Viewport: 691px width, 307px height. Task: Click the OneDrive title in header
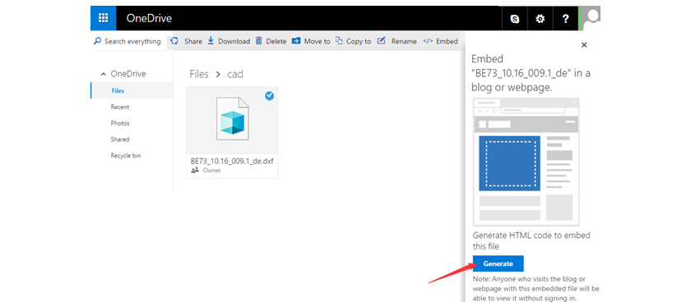coord(149,19)
